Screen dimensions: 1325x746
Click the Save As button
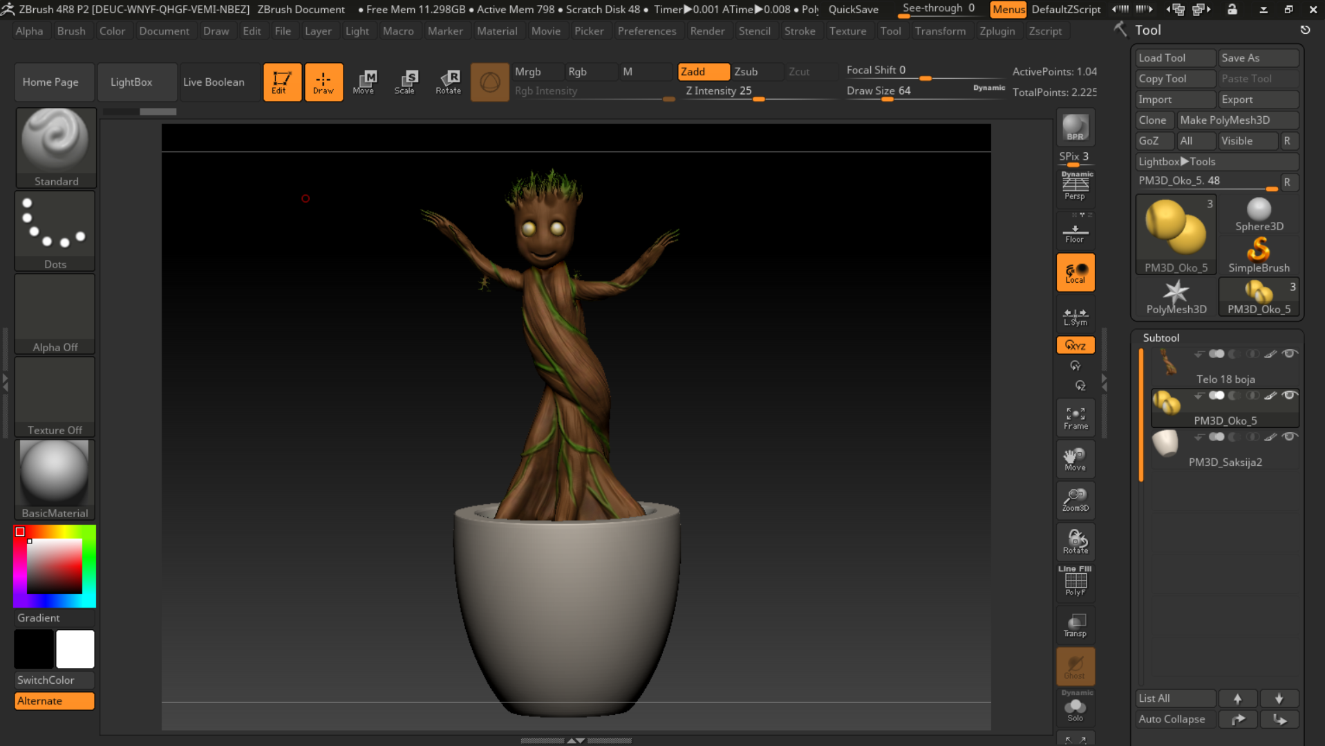pyautogui.click(x=1258, y=58)
